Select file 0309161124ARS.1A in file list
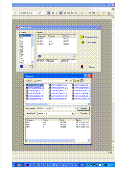The height and width of the screenshot is (170, 119). (35, 85)
